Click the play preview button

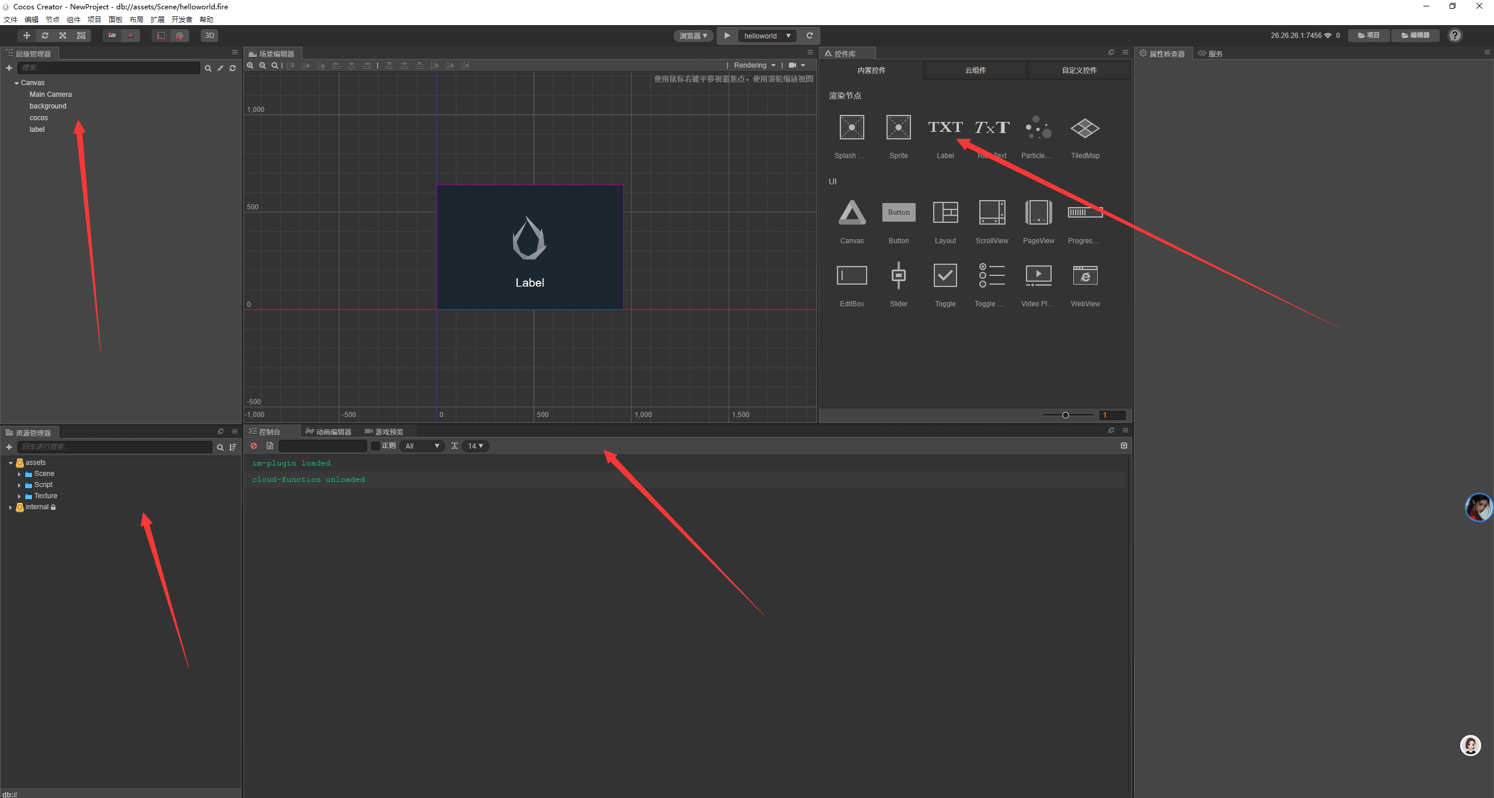click(727, 36)
